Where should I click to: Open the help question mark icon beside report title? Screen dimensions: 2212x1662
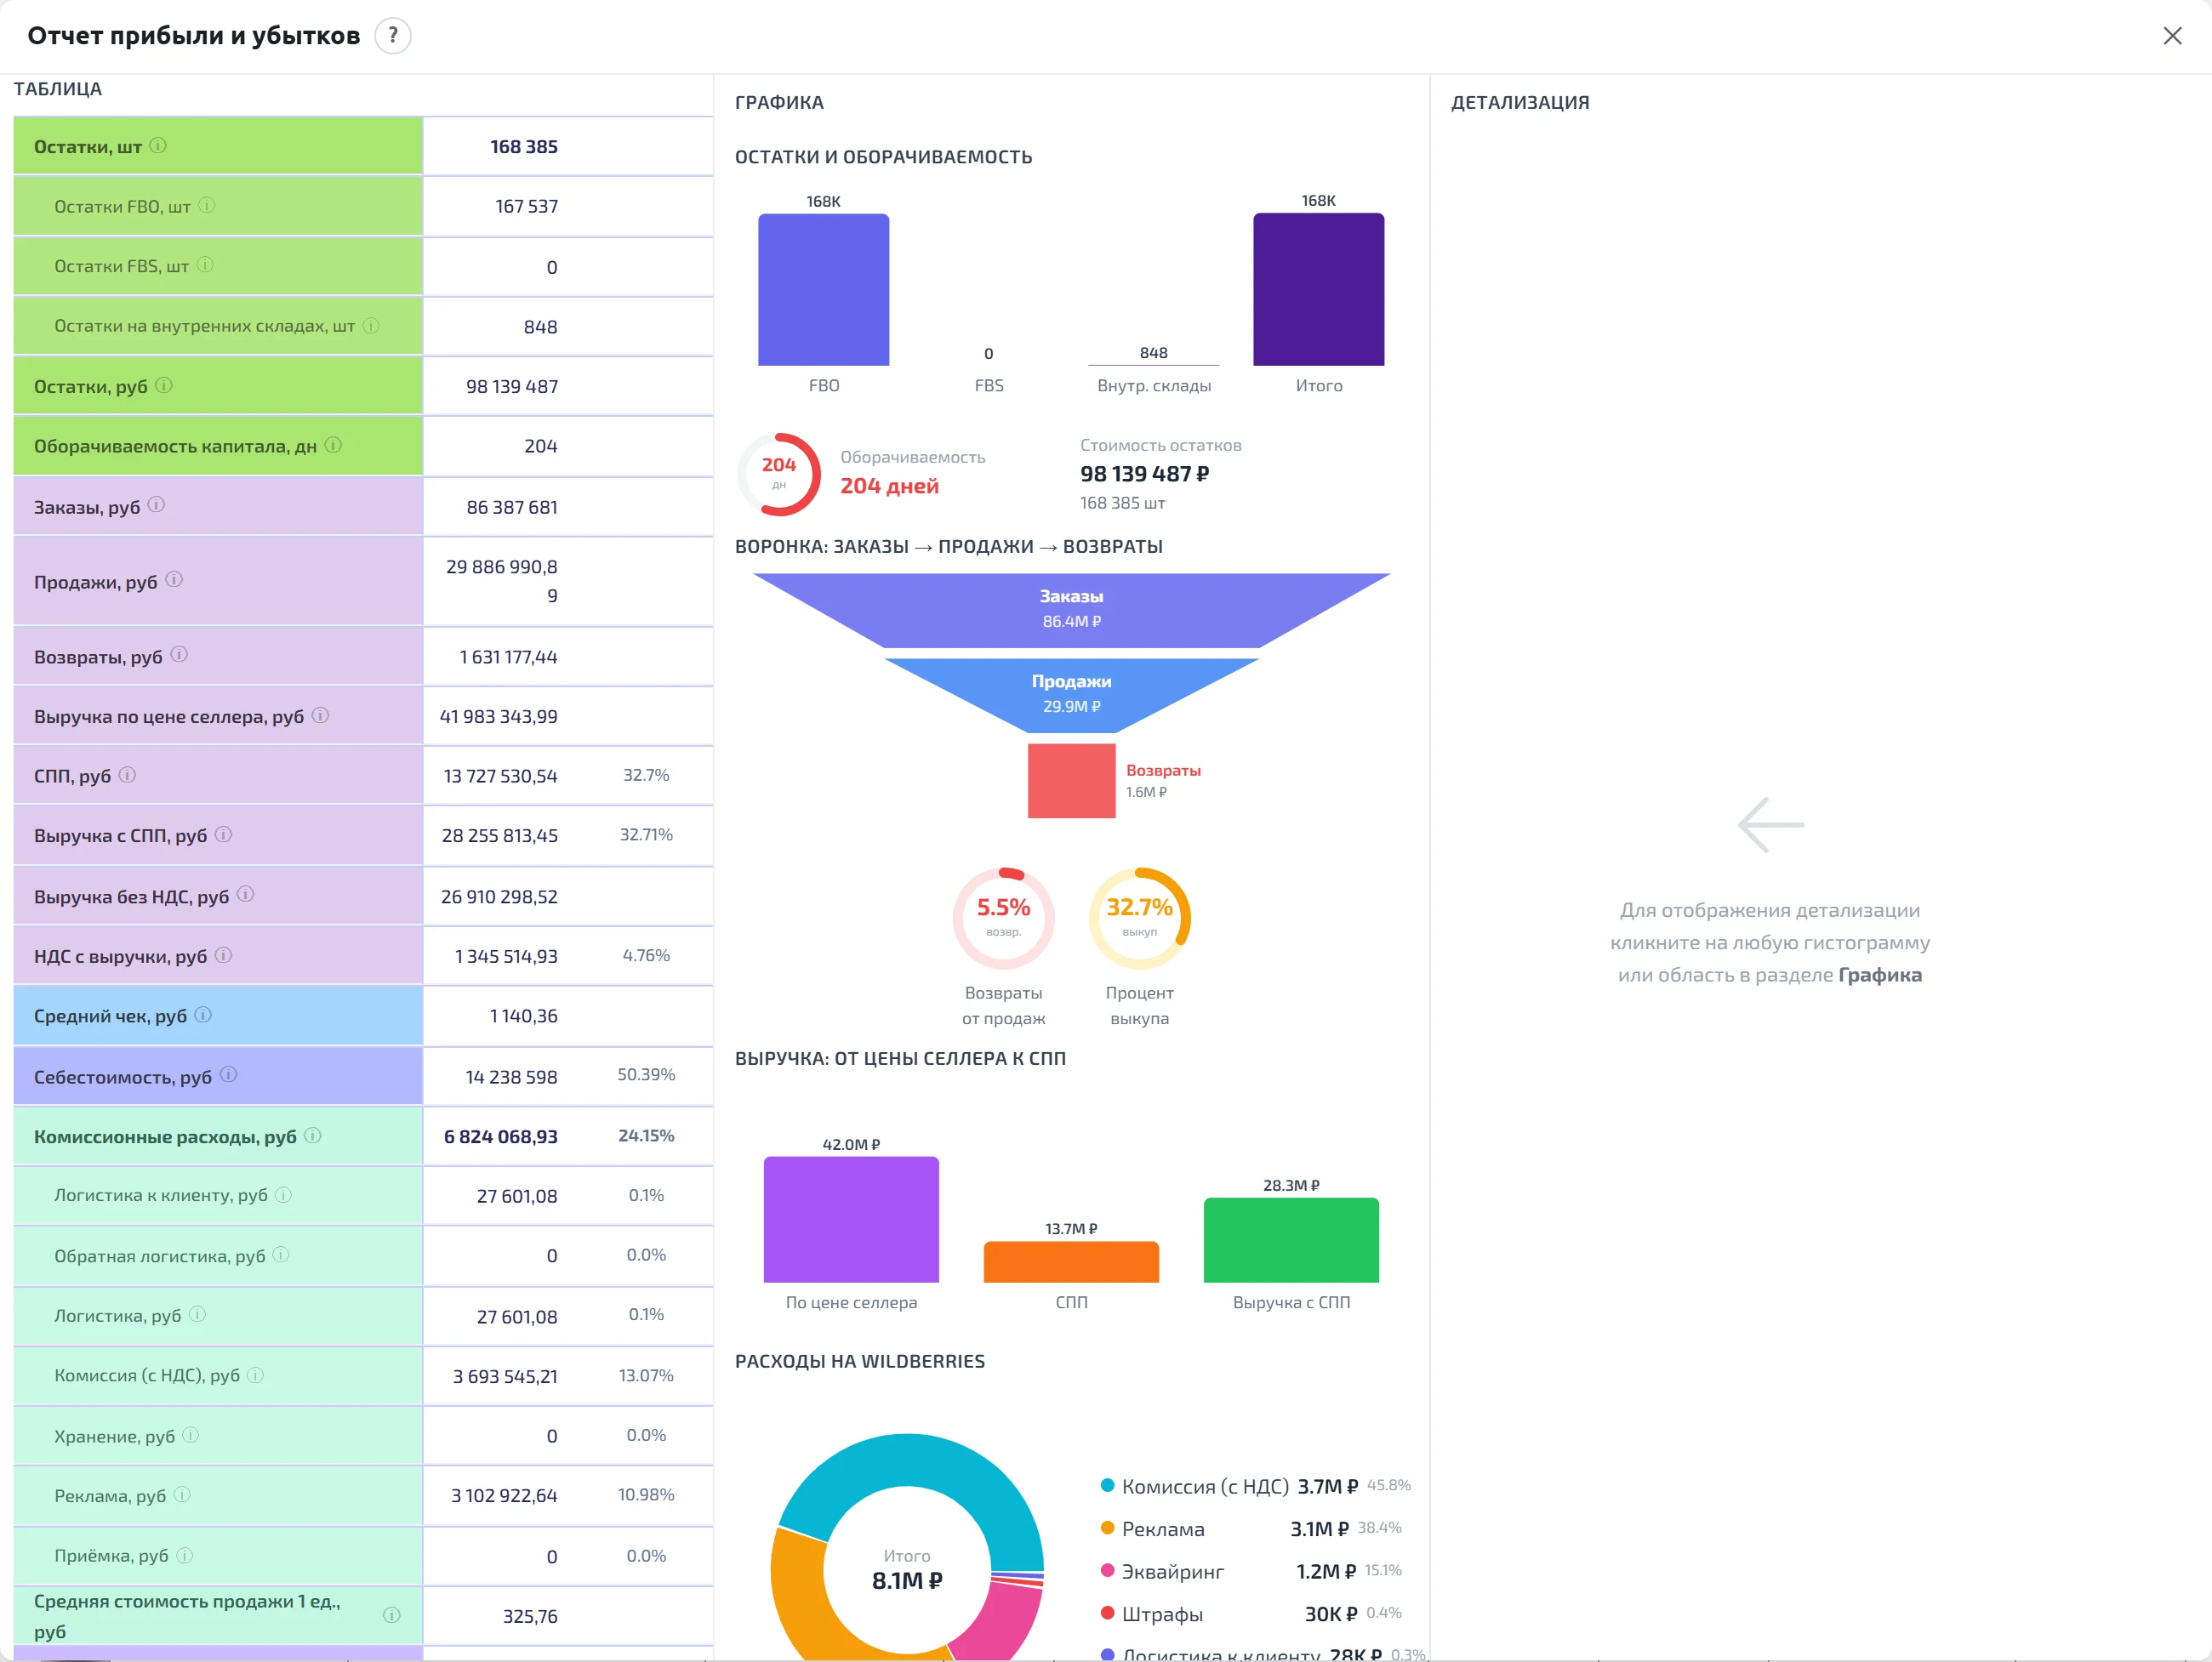(x=393, y=36)
